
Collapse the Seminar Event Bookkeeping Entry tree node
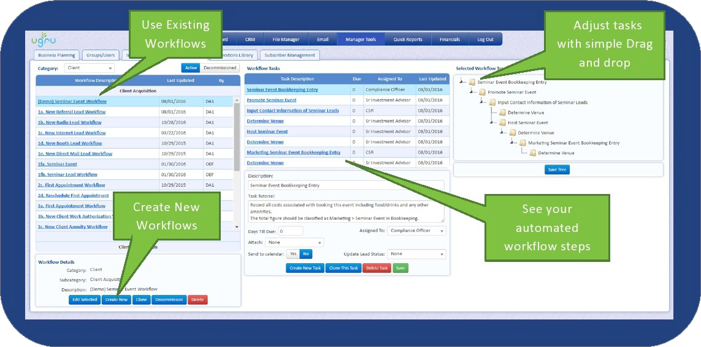pos(462,81)
